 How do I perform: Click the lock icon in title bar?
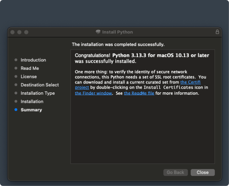point(217,32)
